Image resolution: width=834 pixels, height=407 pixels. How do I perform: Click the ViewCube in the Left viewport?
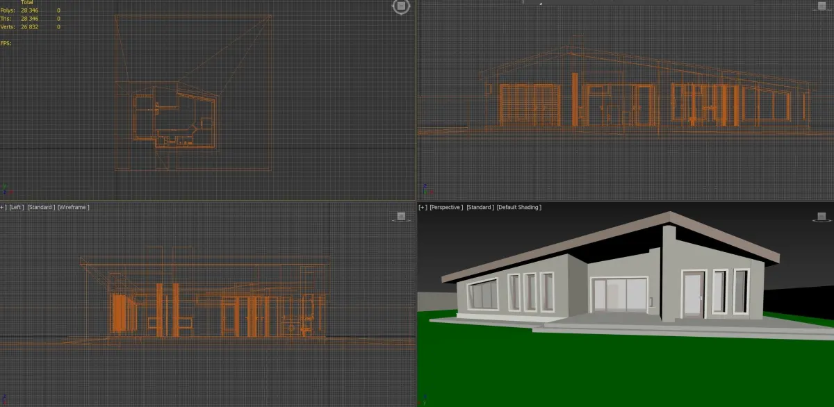400,217
